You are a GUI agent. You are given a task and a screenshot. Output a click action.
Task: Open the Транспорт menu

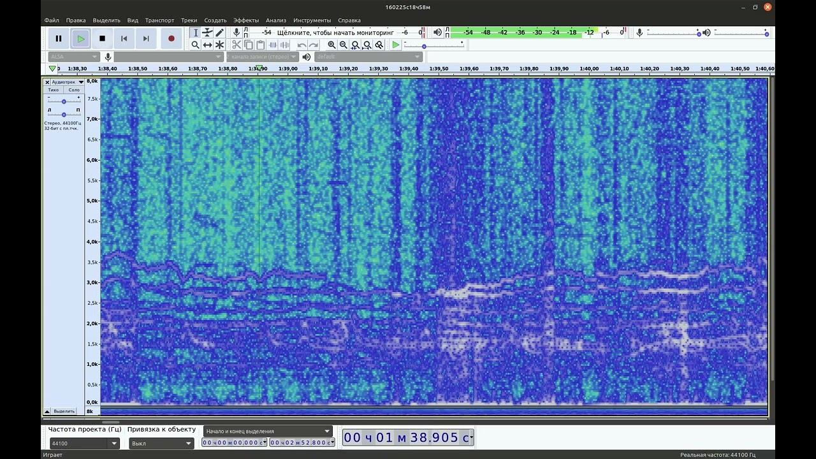point(159,20)
